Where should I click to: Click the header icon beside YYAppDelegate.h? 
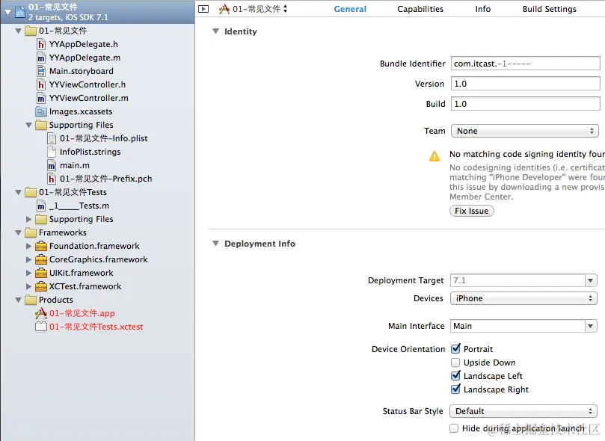[x=41, y=44]
